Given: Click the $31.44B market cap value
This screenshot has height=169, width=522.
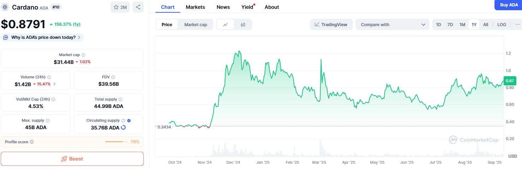Looking at the screenshot, I should pyautogui.click(x=64, y=62).
